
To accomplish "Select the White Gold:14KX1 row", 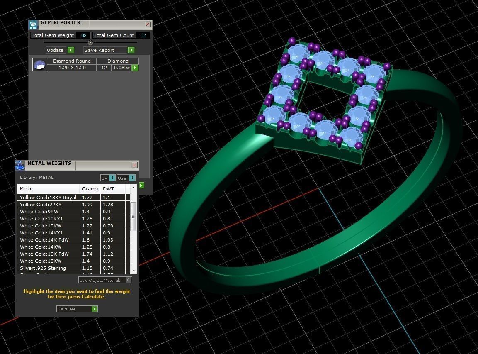I will tap(73, 232).
